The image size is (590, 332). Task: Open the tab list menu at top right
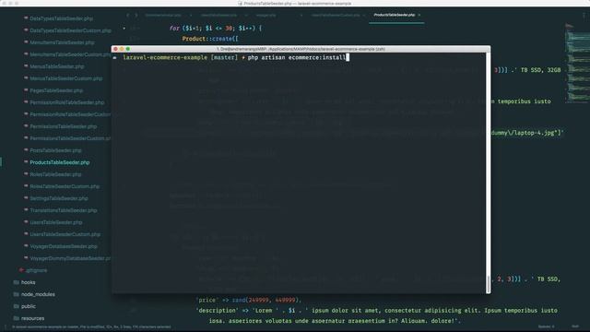pos(584,15)
